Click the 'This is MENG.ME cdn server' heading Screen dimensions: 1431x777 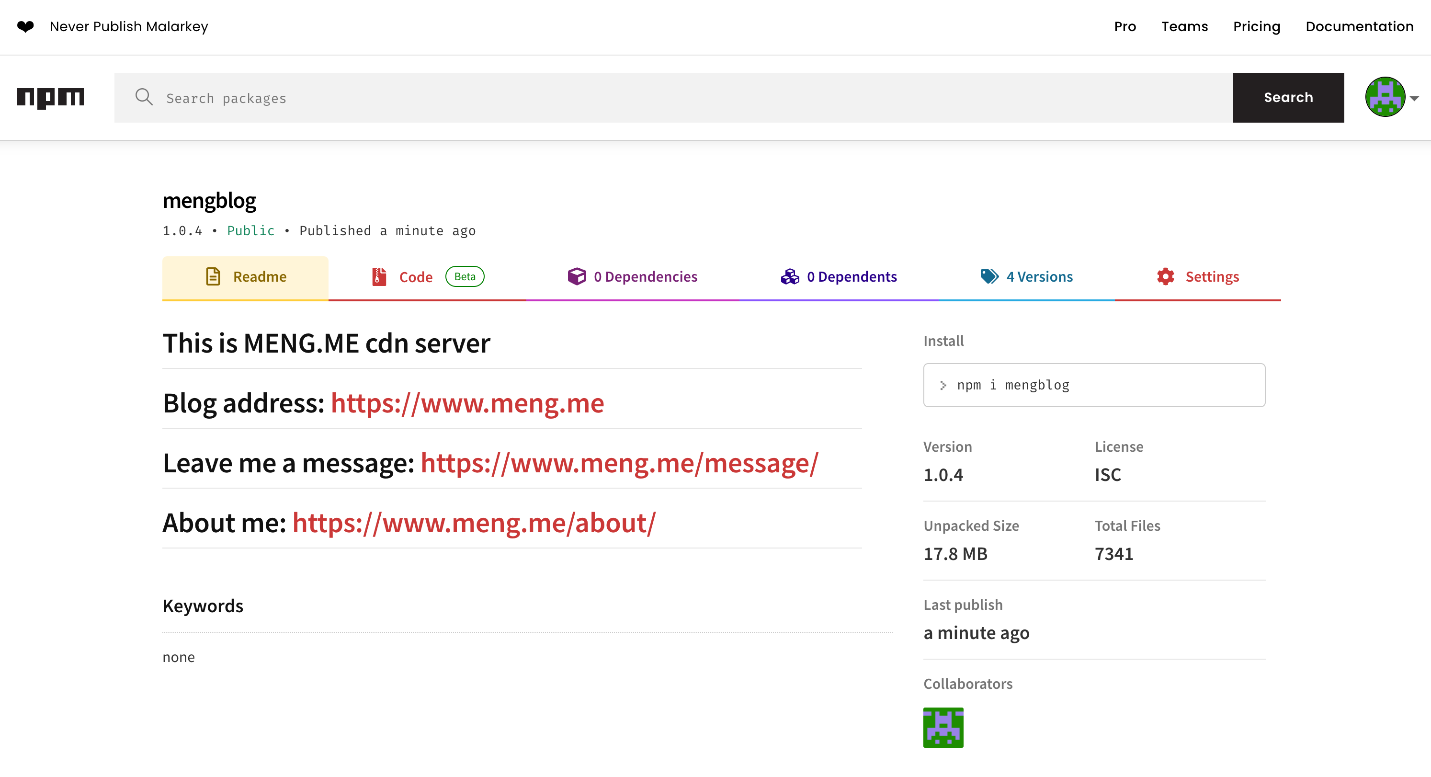coord(326,343)
